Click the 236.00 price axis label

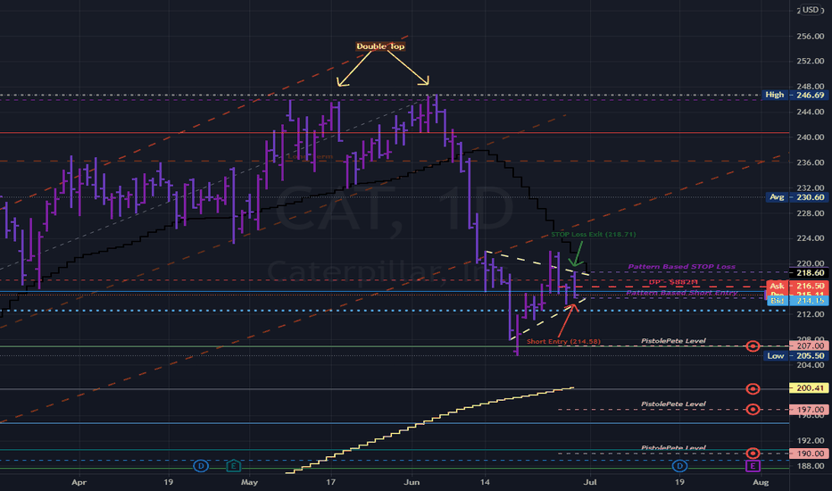click(x=811, y=162)
